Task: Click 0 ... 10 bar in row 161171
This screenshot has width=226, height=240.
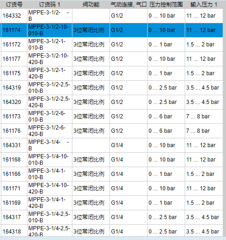Action: [x=162, y=188]
